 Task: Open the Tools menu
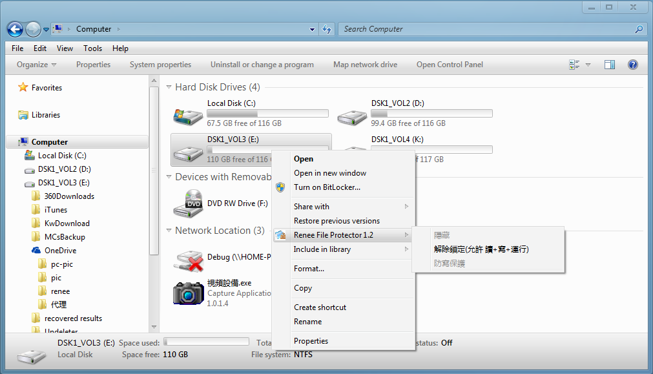click(92, 48)
